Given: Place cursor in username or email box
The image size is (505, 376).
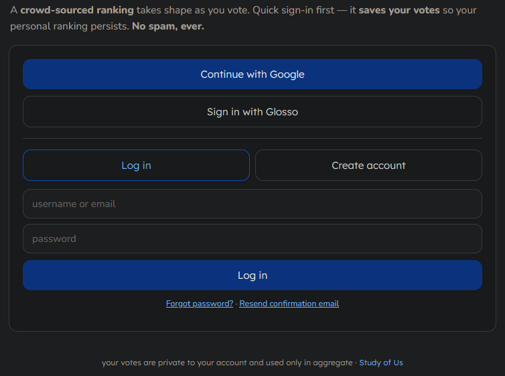Looking at the screenshot, I should point(252,204).
